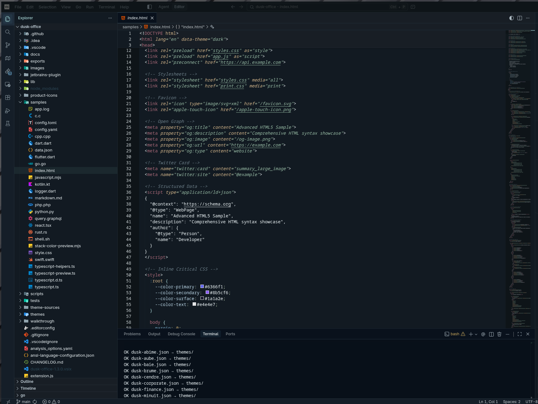Click the @ mention icon in terminal toolbar

click(483, 334)
